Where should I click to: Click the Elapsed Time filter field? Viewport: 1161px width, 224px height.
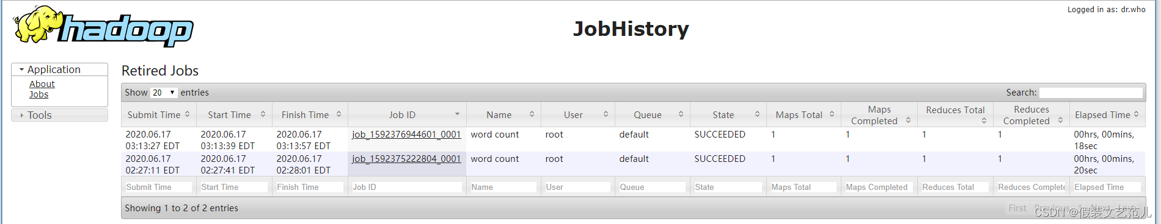click(x=1107, y=187)
